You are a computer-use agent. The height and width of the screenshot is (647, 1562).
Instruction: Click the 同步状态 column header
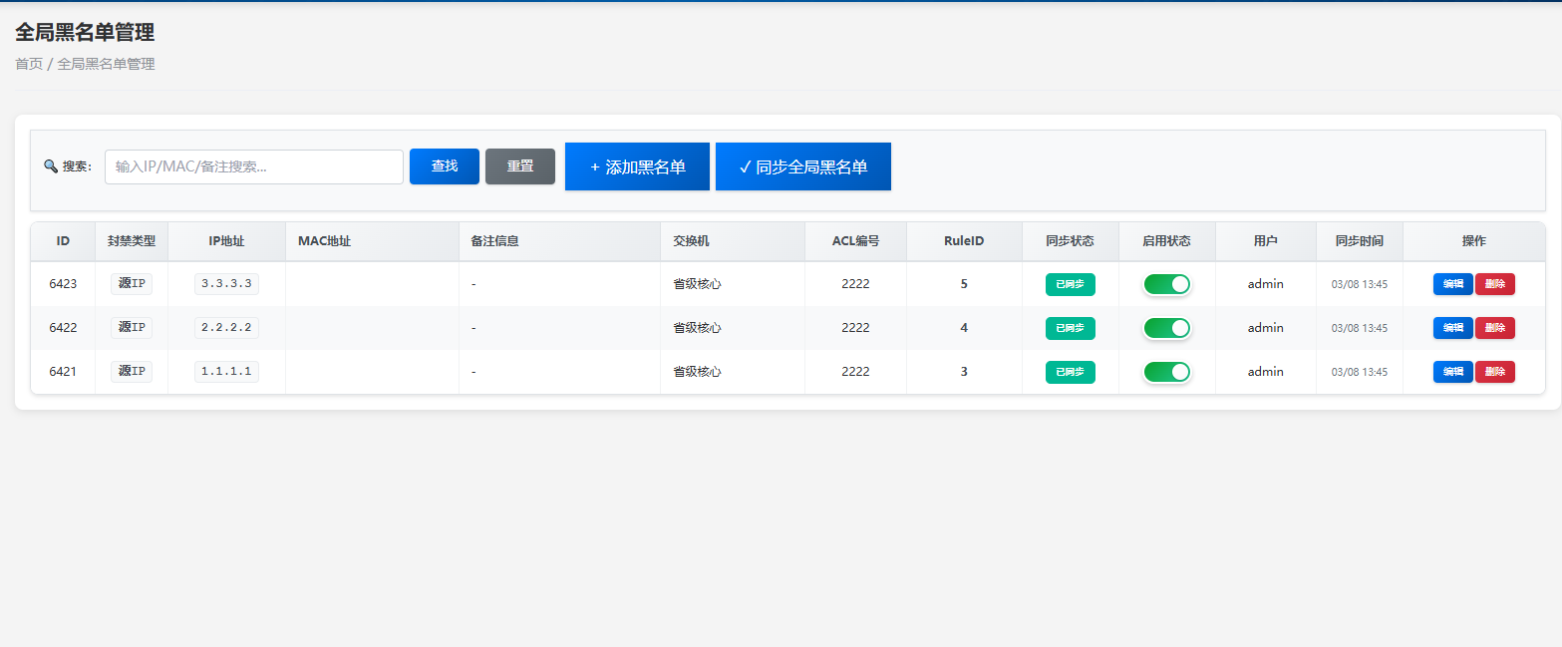(1071, 241)
